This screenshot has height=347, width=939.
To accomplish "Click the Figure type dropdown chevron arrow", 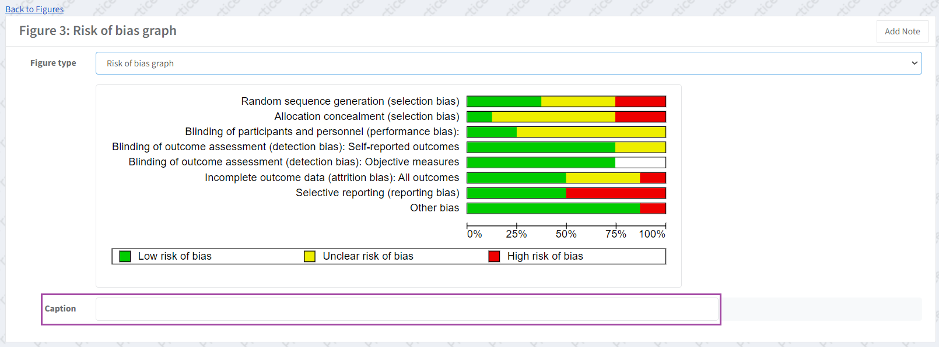I will click(914, 63).
